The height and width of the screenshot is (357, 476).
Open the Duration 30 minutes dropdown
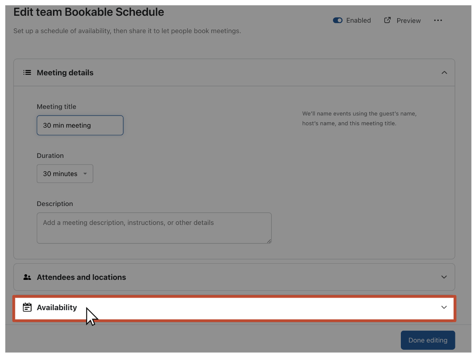click(x=65, y=174)
